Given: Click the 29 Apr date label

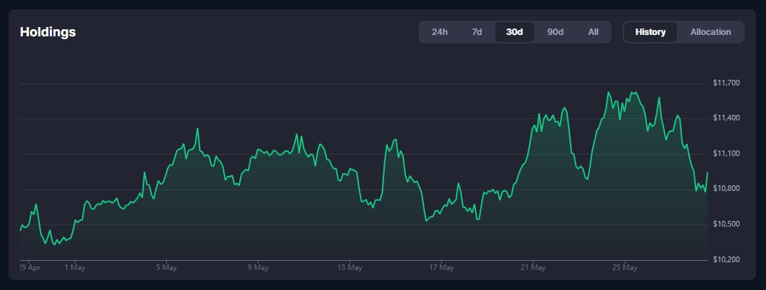Looking at the screenshot, I should coord(31,267).
